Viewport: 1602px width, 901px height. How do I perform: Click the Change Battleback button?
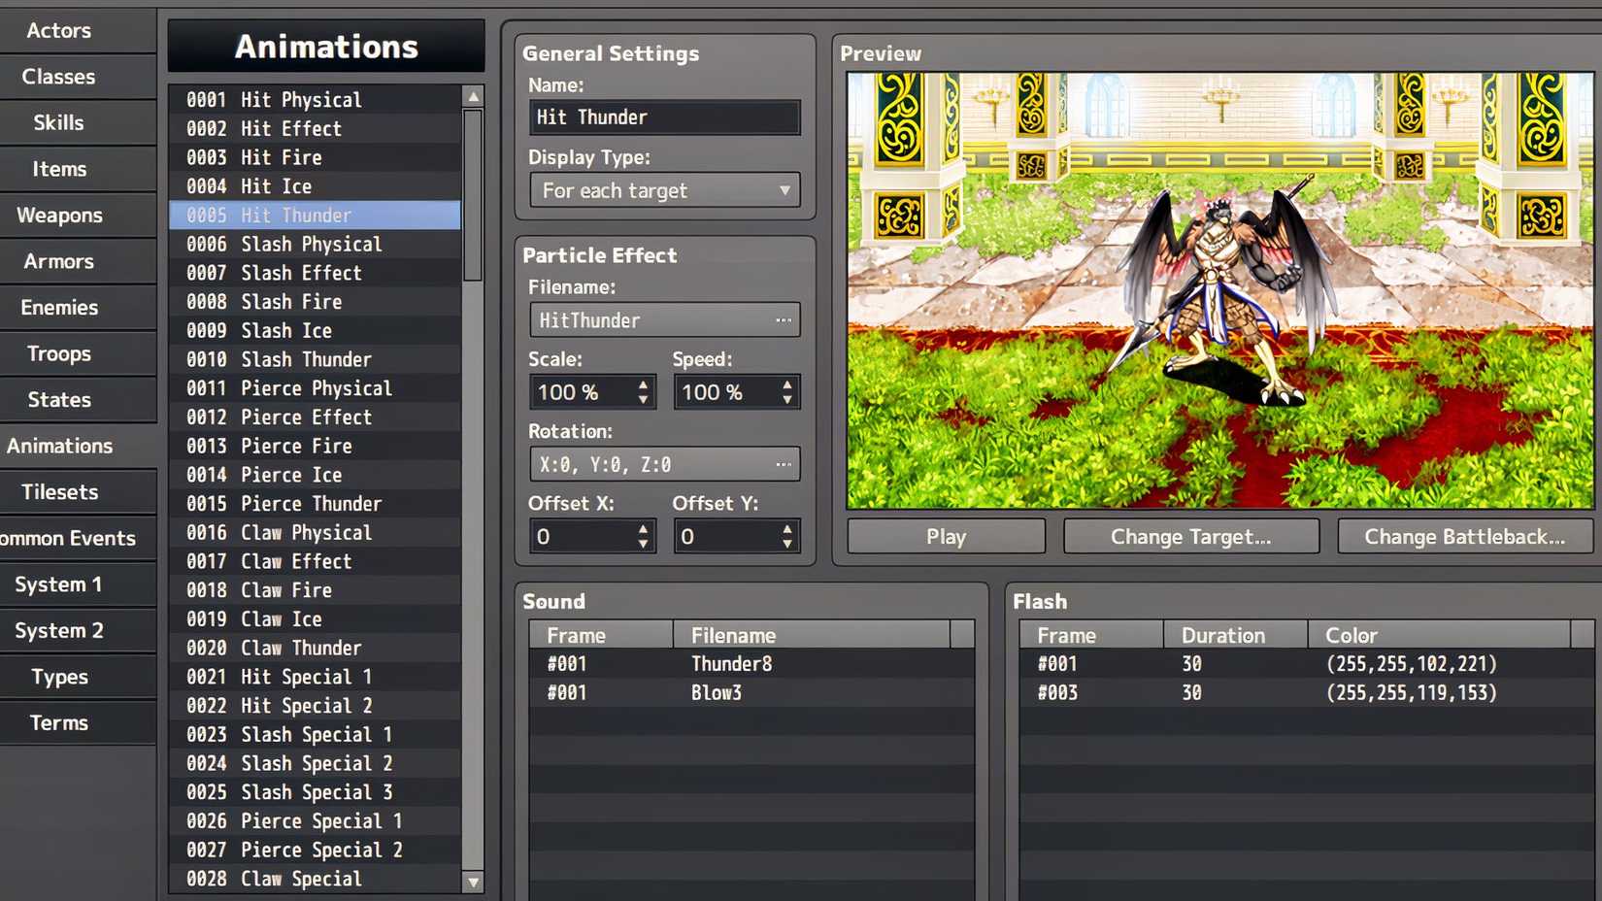pos(1463,536)
